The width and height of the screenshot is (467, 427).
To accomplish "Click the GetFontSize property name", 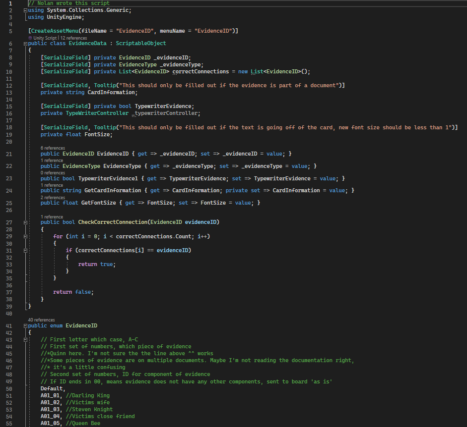I will [x=99, y=203].
